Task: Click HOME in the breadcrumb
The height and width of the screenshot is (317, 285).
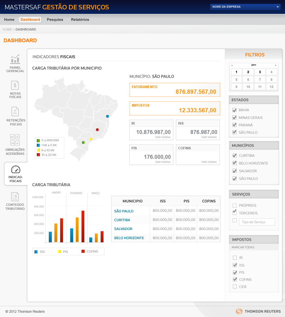Action: (7, 29)
